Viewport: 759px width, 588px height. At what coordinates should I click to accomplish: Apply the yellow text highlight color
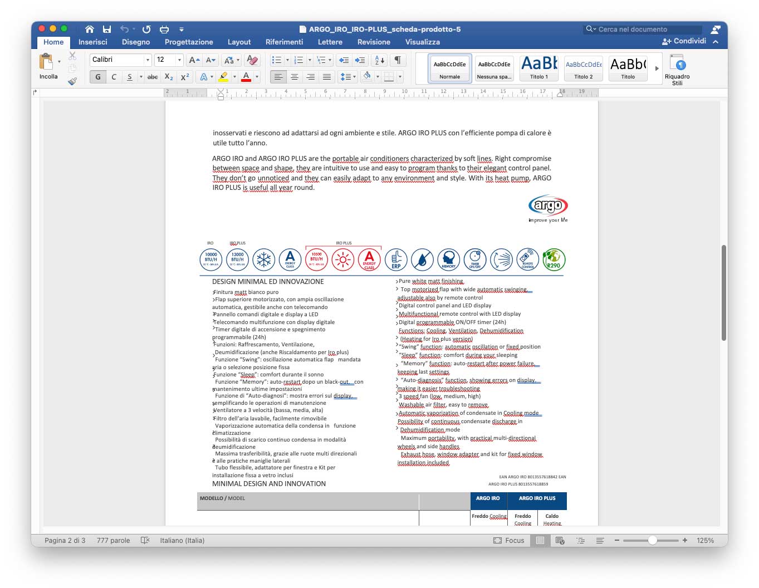point(224,77)
